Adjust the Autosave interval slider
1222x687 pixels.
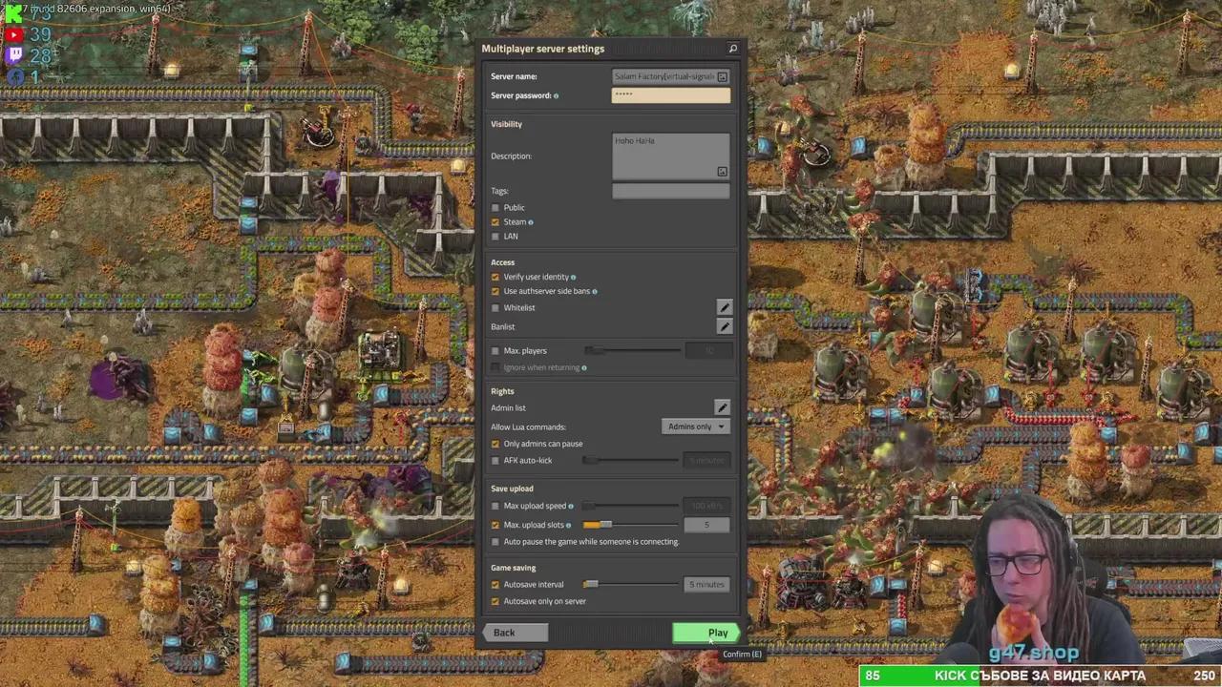click(631, 584)
